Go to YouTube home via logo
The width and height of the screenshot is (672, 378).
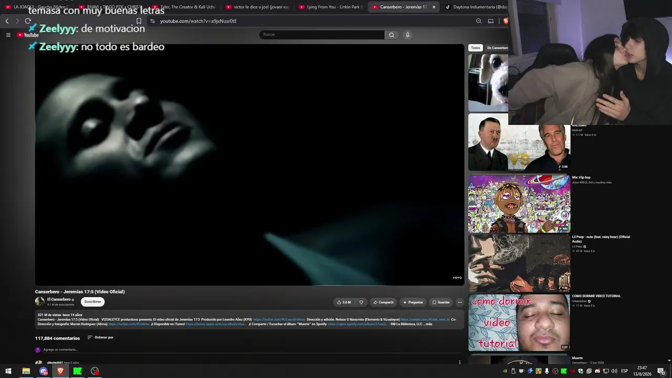[x=28, y=35]
